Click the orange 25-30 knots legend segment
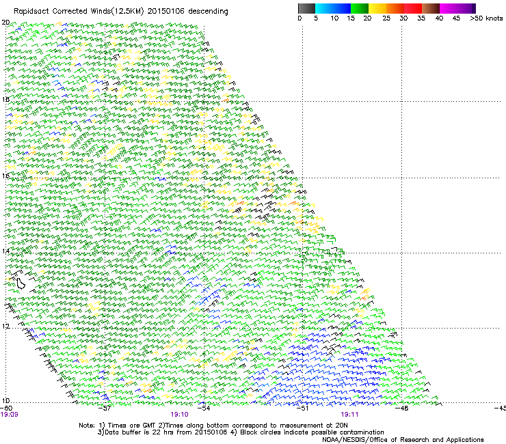Image resolution: width=506 pixels, height=444 pixels. tap(395, 8)
